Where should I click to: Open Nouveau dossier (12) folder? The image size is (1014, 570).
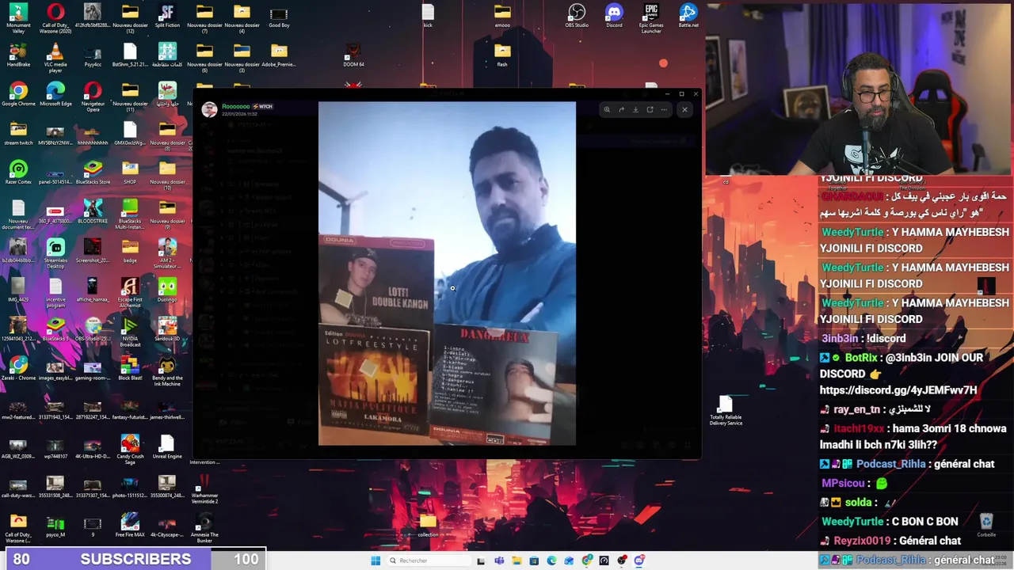pos(130,19)
